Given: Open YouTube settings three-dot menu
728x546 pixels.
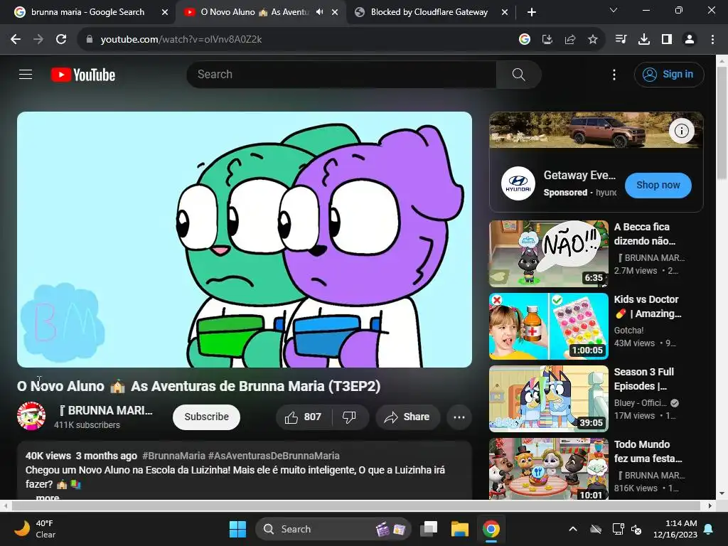Looking at the screenshot, I should (x=614, y=75).
